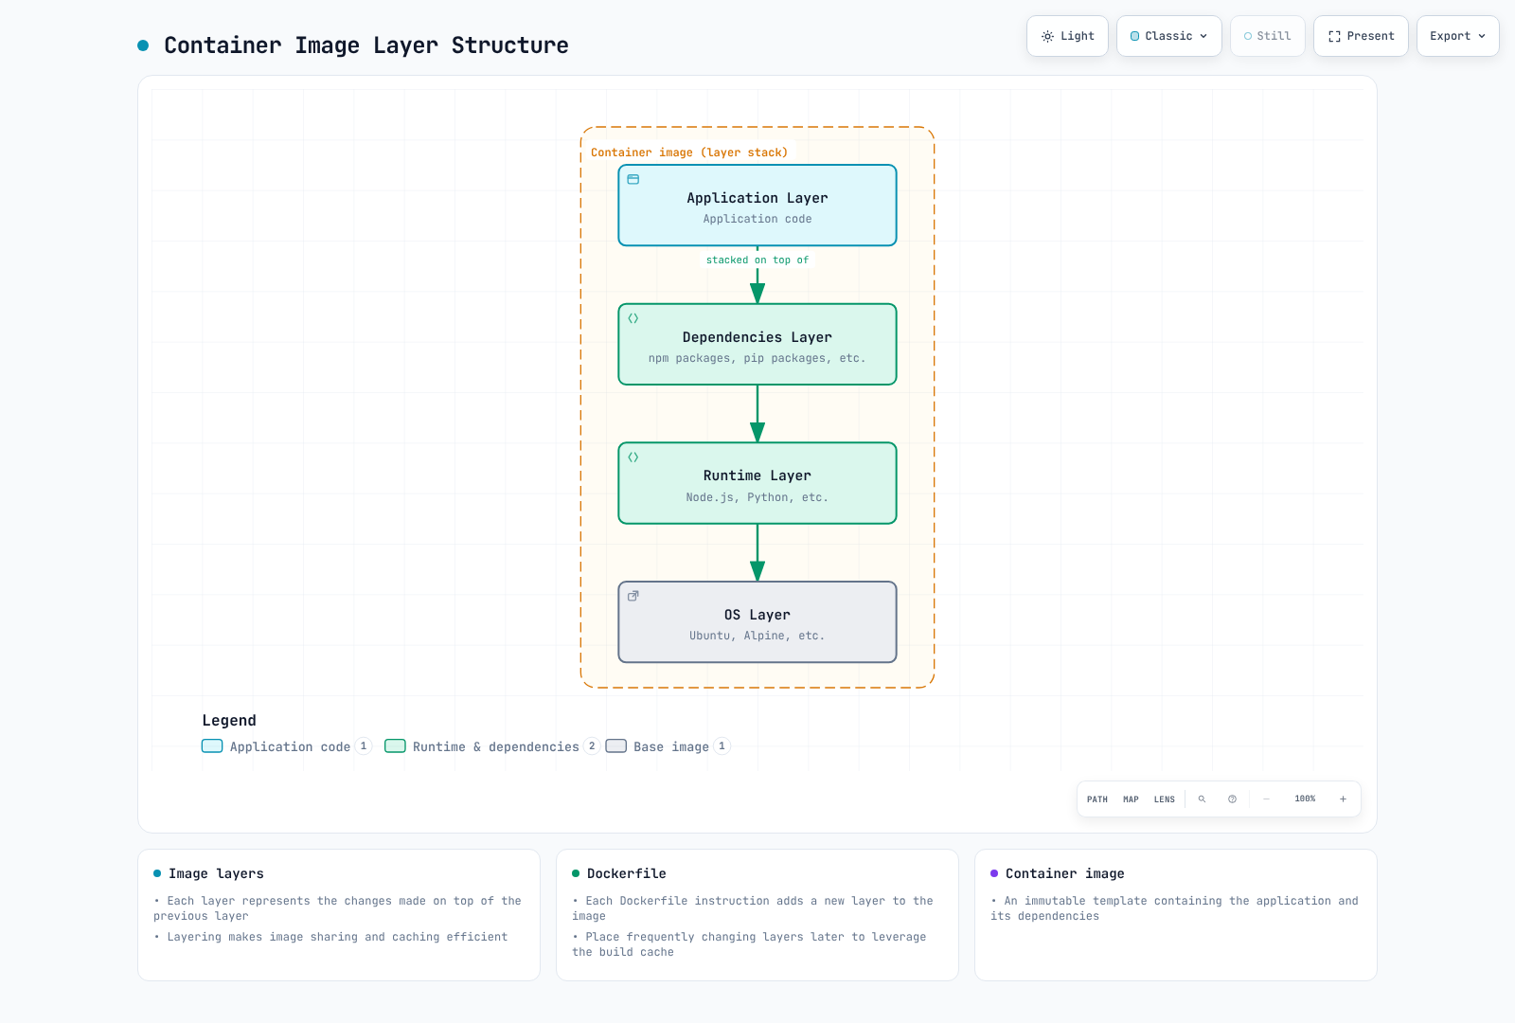Click the 'Layering makes image sharing' bullet
This screenshot has width=1515, height=1023.
(331, 937)
